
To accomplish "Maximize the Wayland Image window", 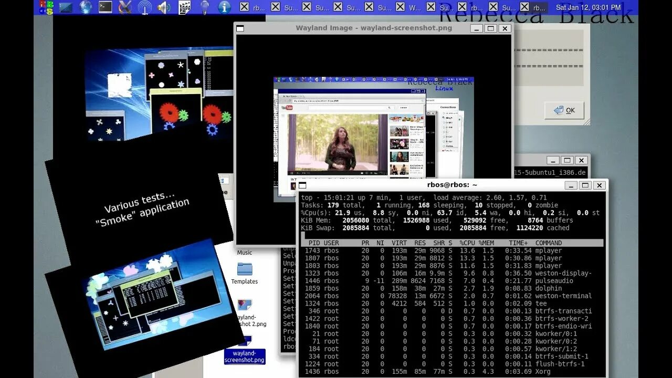I will tap(490, 28).
